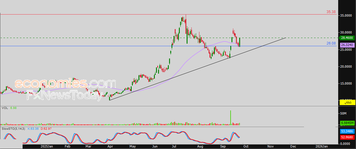Select the green 6.9845M volume tag

pyautogui.click(x=347, y=123)
